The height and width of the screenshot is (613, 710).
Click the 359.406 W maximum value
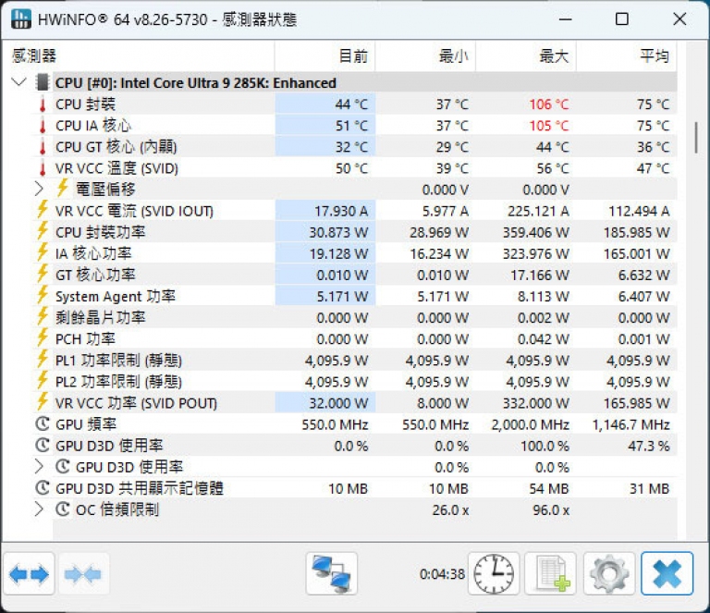pyautogui.click(x=535, y=233)
